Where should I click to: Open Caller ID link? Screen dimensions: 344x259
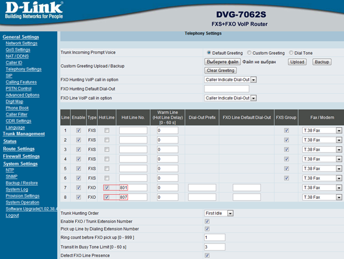point(14,63)
